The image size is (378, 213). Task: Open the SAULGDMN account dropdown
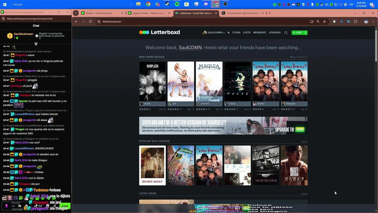pyautogui.click(x=214, y=33)
